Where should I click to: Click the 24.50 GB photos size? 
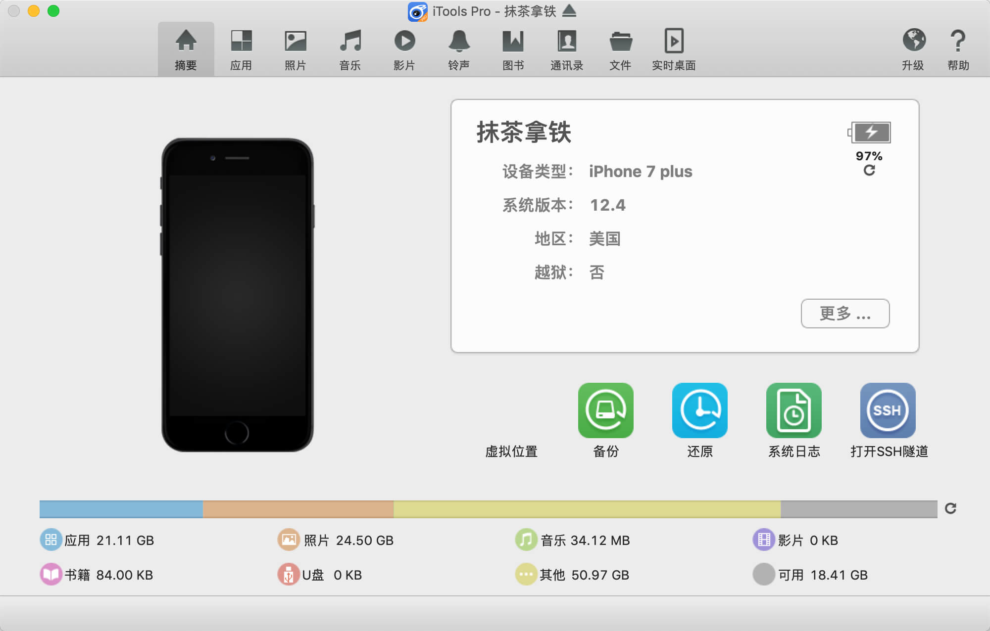[365, 540]
